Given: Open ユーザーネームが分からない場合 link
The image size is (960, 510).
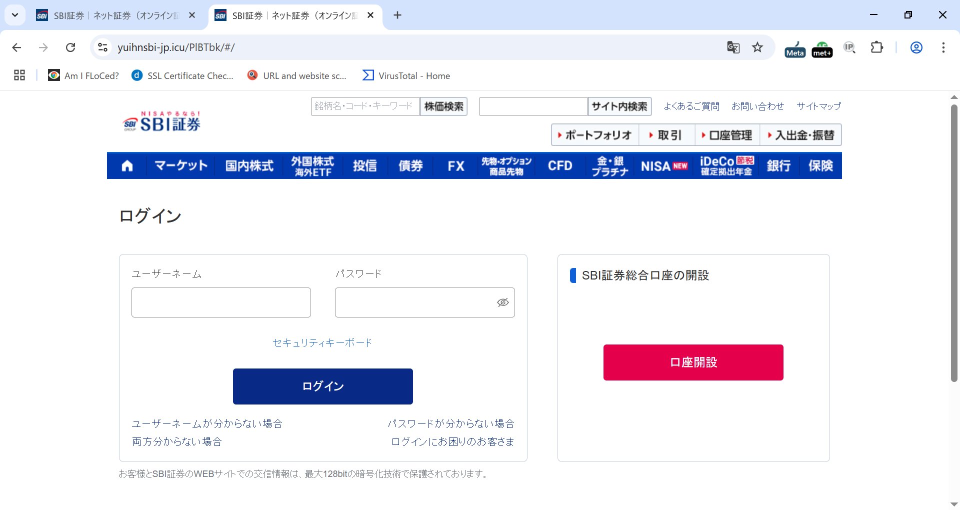Looking at the screenshot, I should (x=207, y=424).
